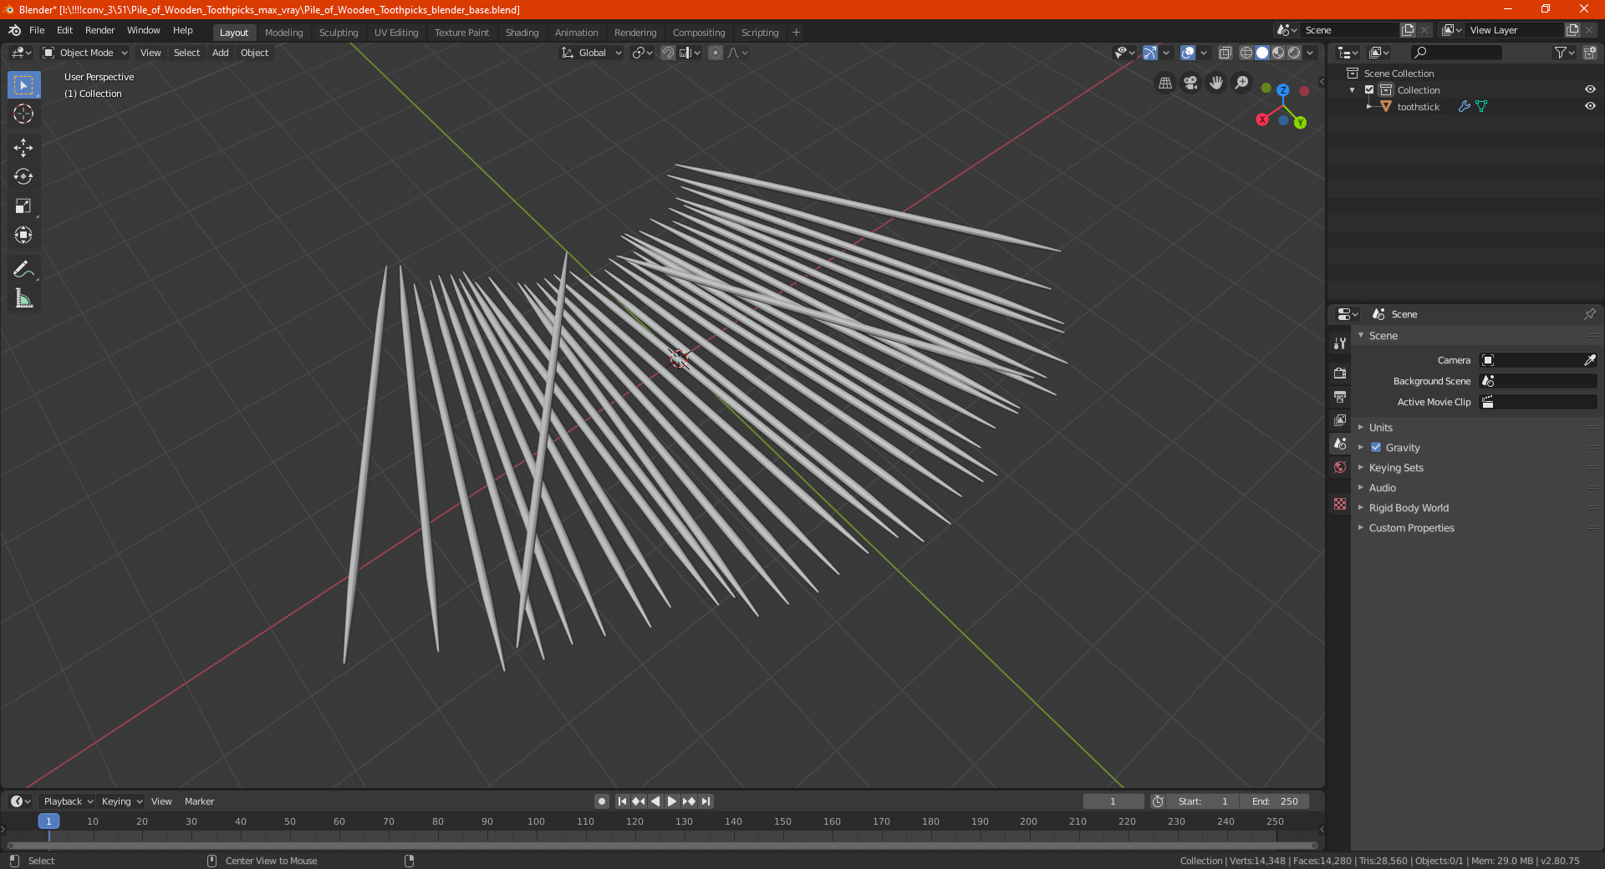Pin the Scene properties panel

coord(1589,314)
